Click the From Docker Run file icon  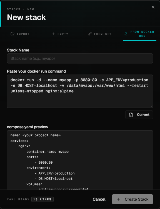click(x=126, y=34)
